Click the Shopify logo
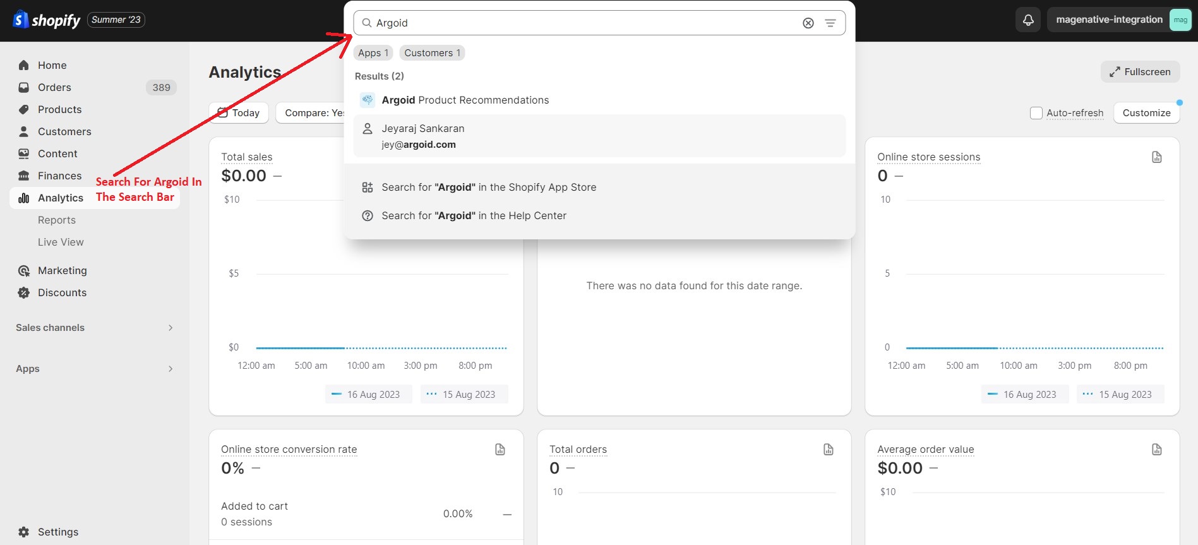The image size is (1198, 545). [47, 20]
